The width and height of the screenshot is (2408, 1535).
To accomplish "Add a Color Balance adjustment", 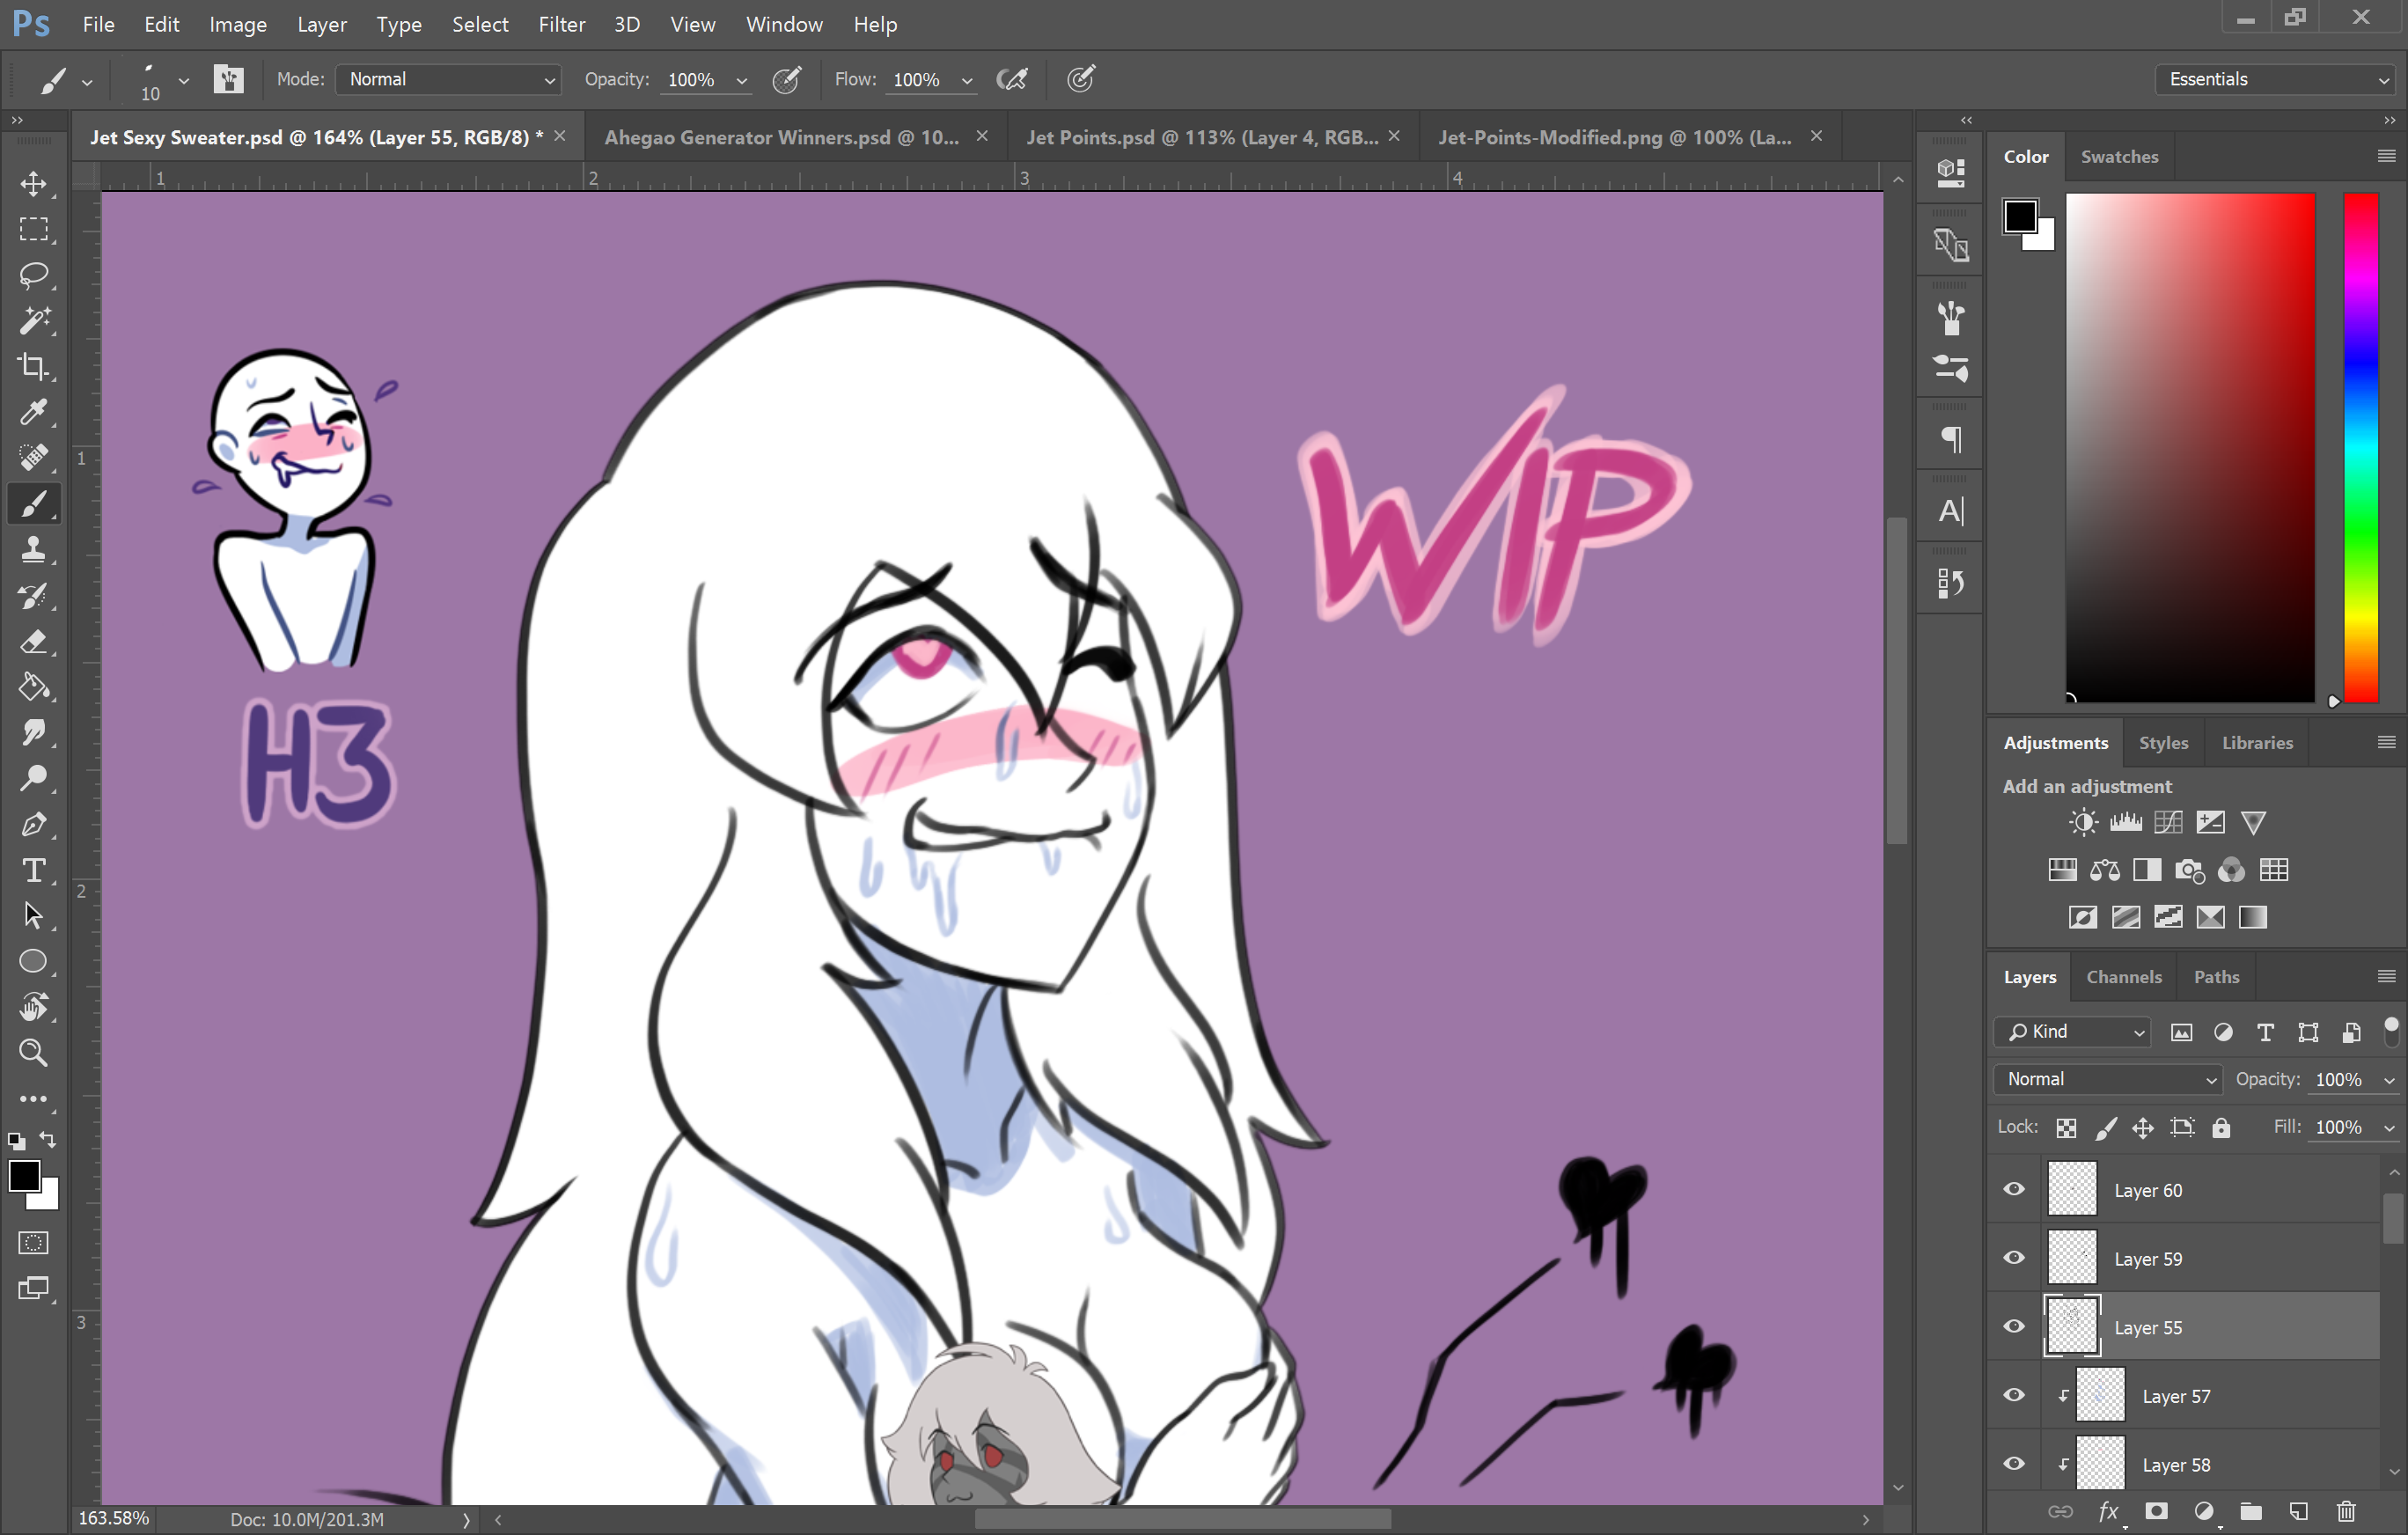I will pyautogui.click(x=2105, y=870).
